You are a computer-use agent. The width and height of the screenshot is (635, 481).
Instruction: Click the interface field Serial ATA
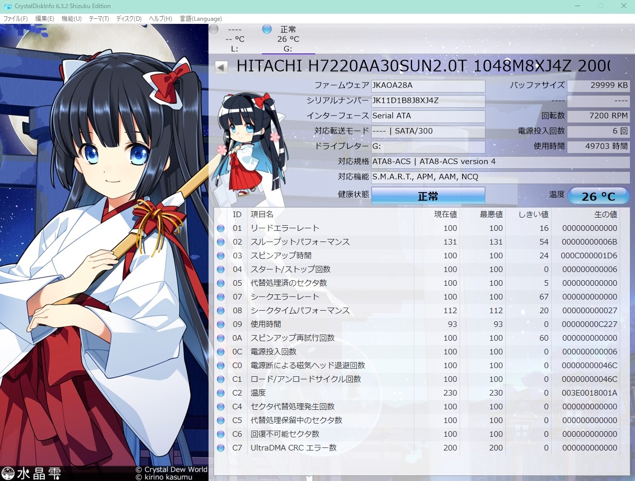(428, 116)
